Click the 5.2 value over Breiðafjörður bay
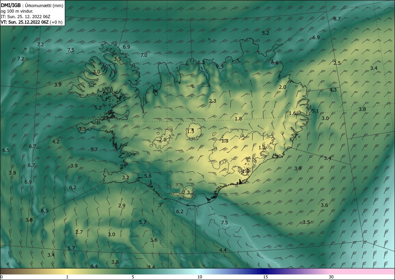Viewport: 395px width, 280px height. pyautogui.click(x=98, y=108)
